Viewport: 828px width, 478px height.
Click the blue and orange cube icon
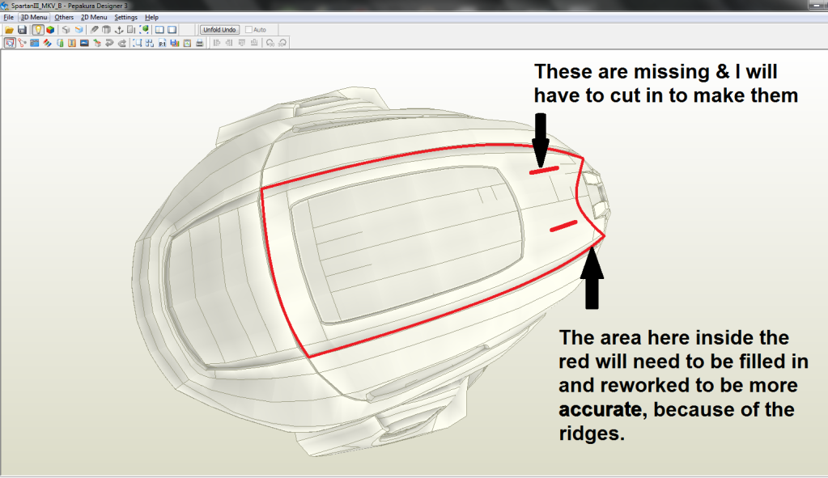point(79,30)
